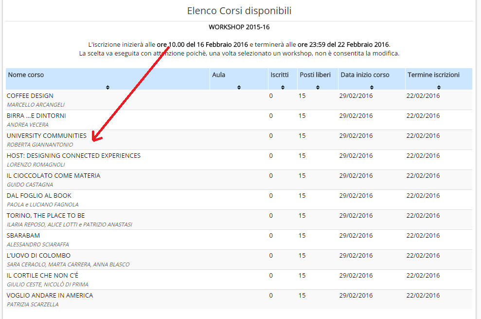The height and width of the screenshot is (319, 481).
Task: Select the COFFEE DESIGN course
Action: point(30,96)
